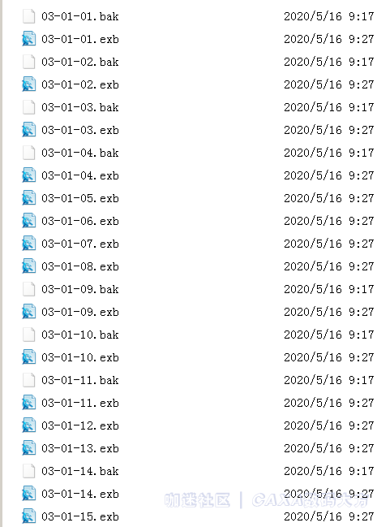Click the file icon of 03-01-14.bak
This screenshot has height=527, width=377.
pos(29,471)
